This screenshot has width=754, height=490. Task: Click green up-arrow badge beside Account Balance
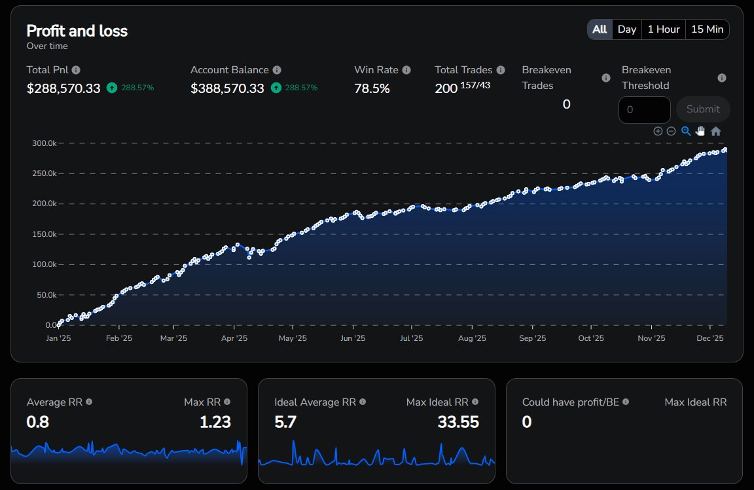(276, 88)
